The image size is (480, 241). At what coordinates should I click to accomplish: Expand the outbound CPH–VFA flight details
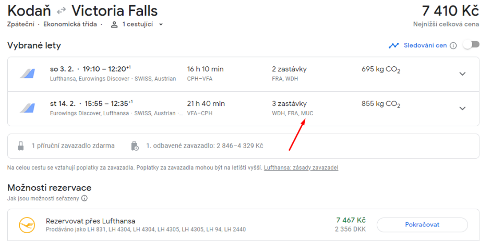click(x=462, y=74)
